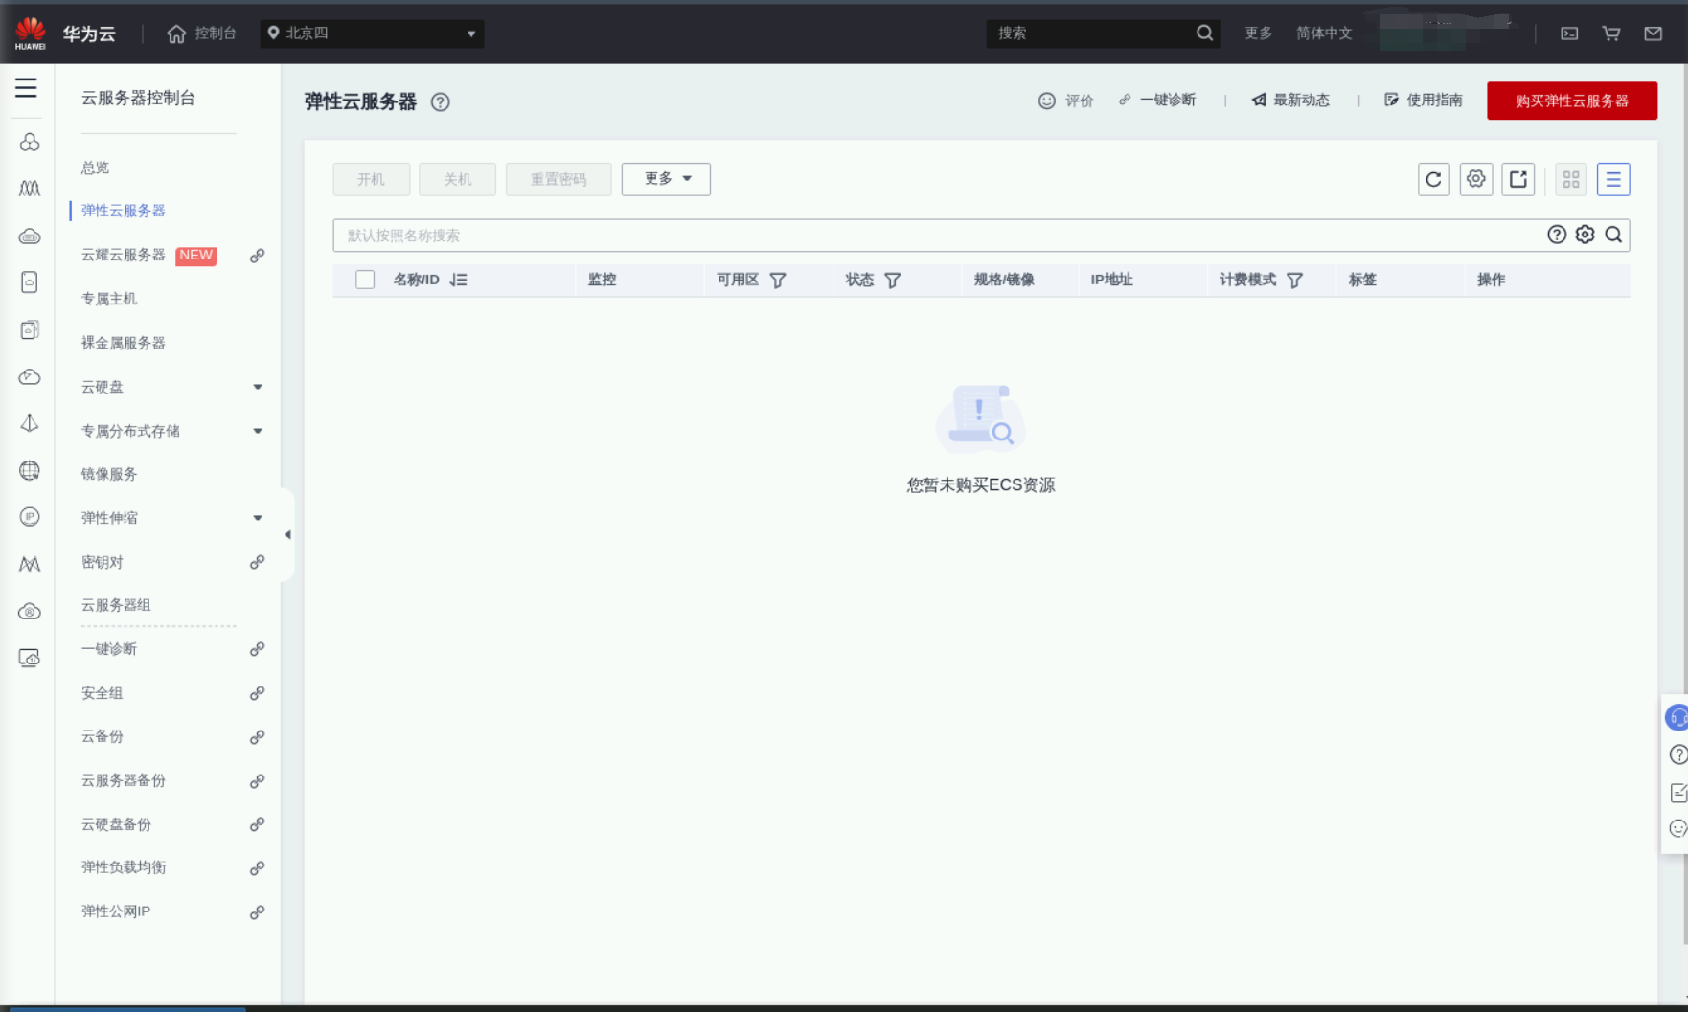This screenshot has width=1688, height=1012.
Task: Switch to list view
Action: click(1613, 179)
